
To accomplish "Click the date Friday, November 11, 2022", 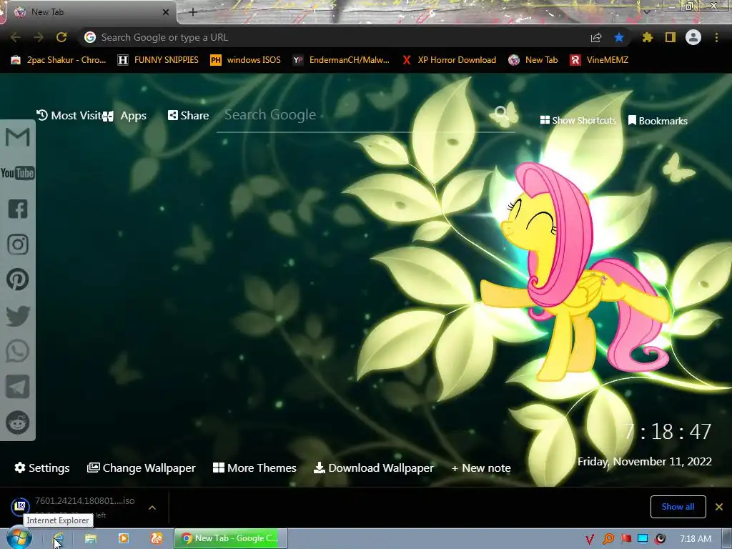I will click(x=645, y=462).
